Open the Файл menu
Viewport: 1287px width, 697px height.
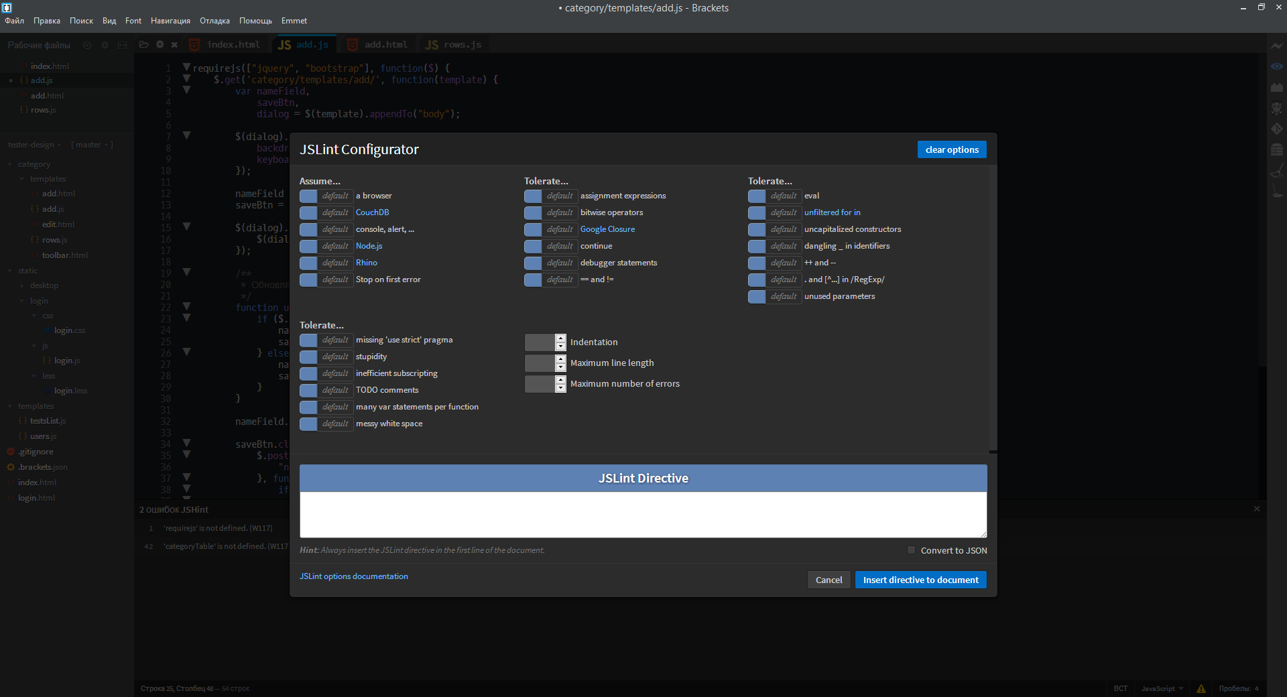[14, 21]
